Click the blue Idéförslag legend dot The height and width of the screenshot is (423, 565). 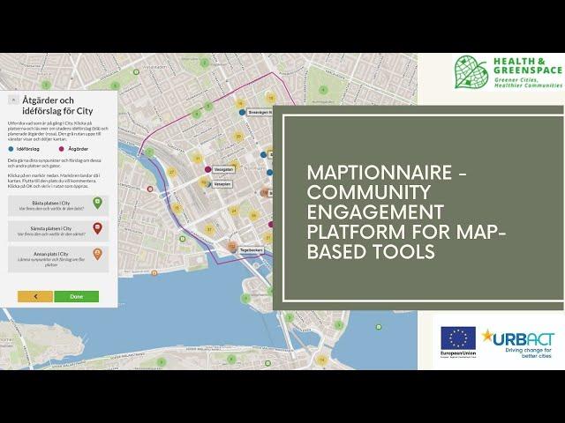click(11, 149)
